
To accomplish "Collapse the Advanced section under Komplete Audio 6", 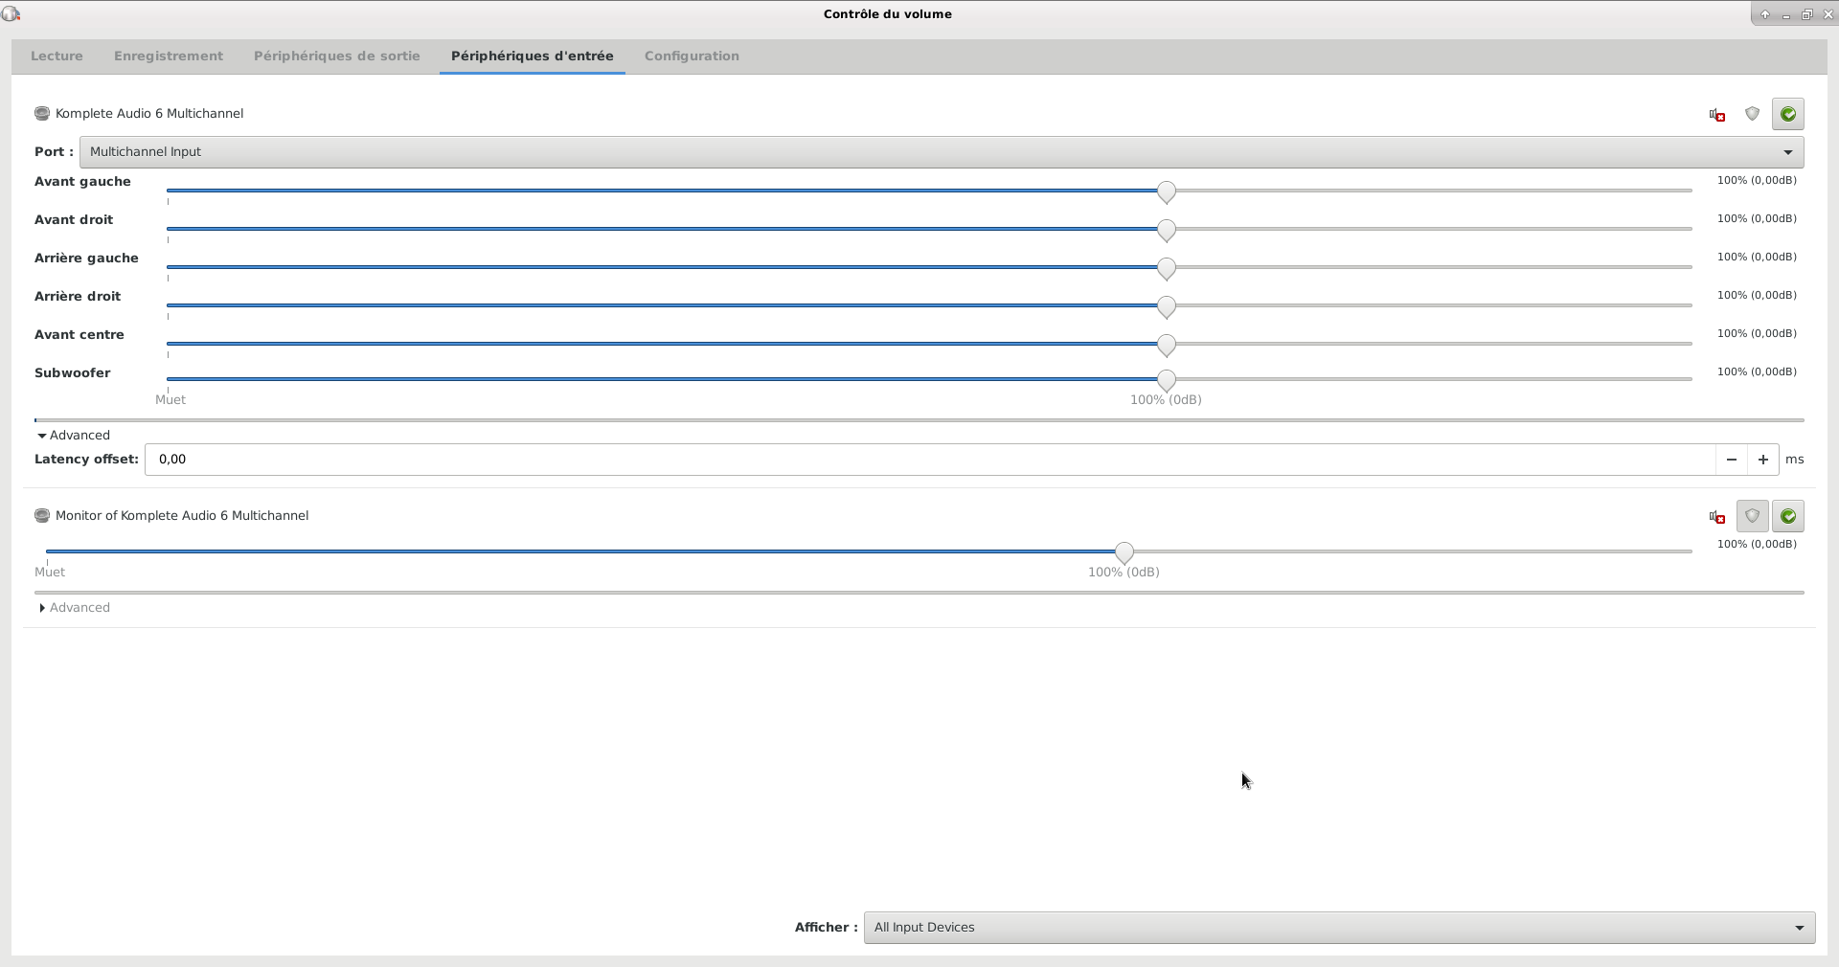I will pos(74,436).
